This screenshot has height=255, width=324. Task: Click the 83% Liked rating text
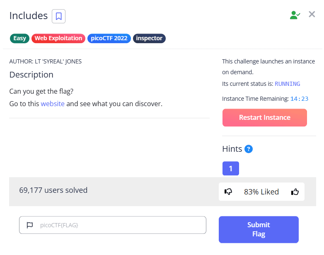(261, 192)
